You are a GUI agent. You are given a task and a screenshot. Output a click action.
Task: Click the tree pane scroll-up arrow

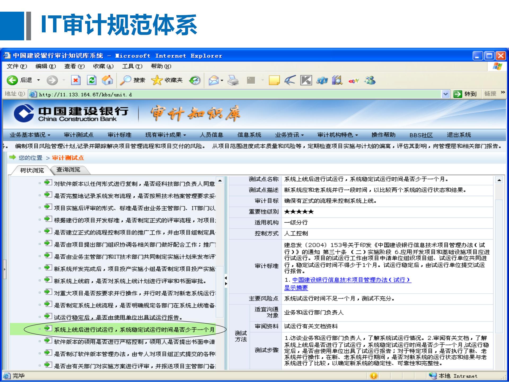[x=220, y=181]
